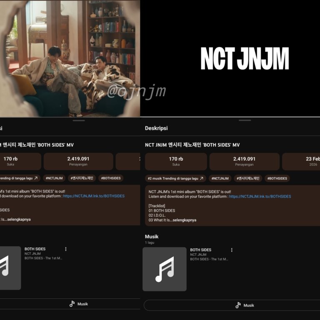This screenshot has width=320, height=320.
Task: Tap music note thumbnail in left screenshot
Action: 10,268
